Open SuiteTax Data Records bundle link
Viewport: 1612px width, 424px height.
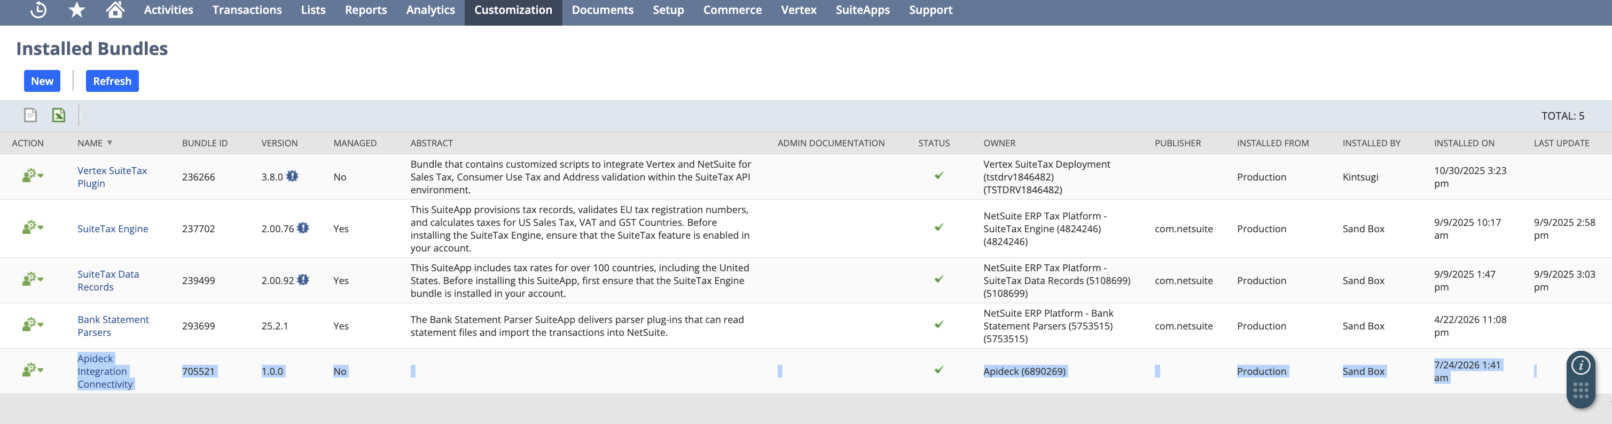click(x=108, y=281)
